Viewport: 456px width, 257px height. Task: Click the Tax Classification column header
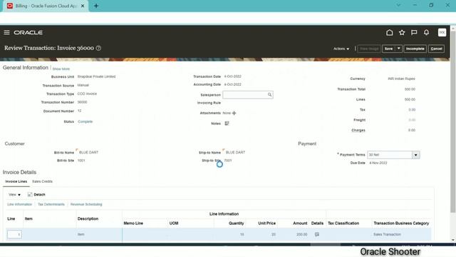point(343,223)
